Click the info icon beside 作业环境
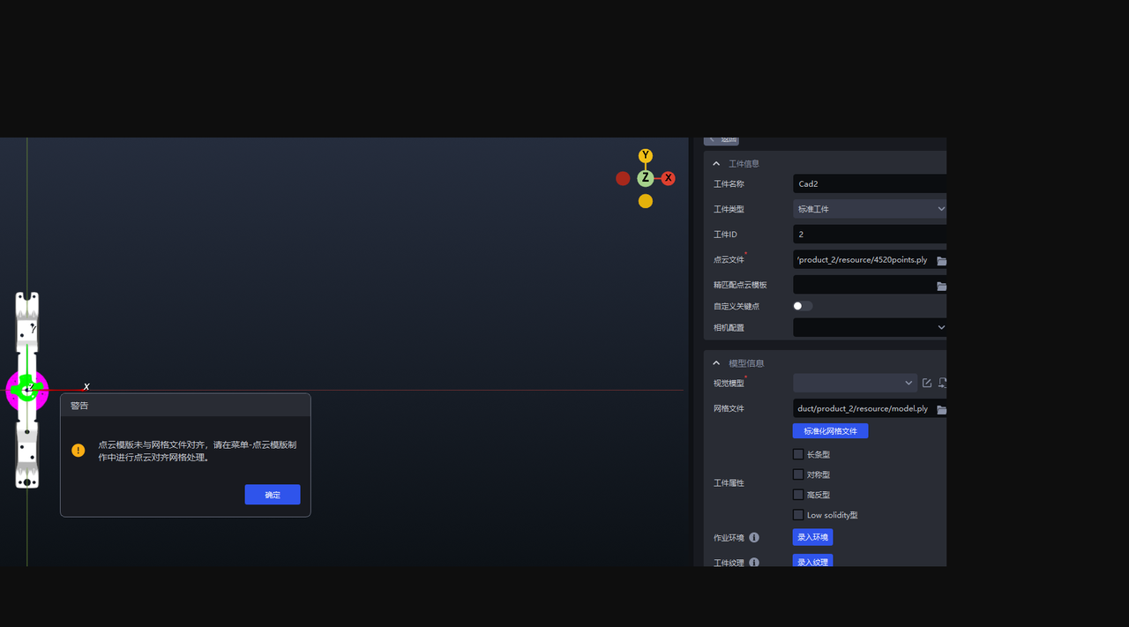Screen dimensions: 1129x627 point(754,537)
